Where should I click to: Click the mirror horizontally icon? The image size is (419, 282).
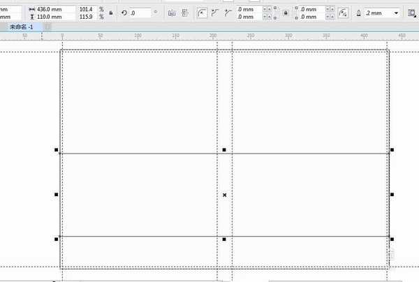click(x=172, y=13)
